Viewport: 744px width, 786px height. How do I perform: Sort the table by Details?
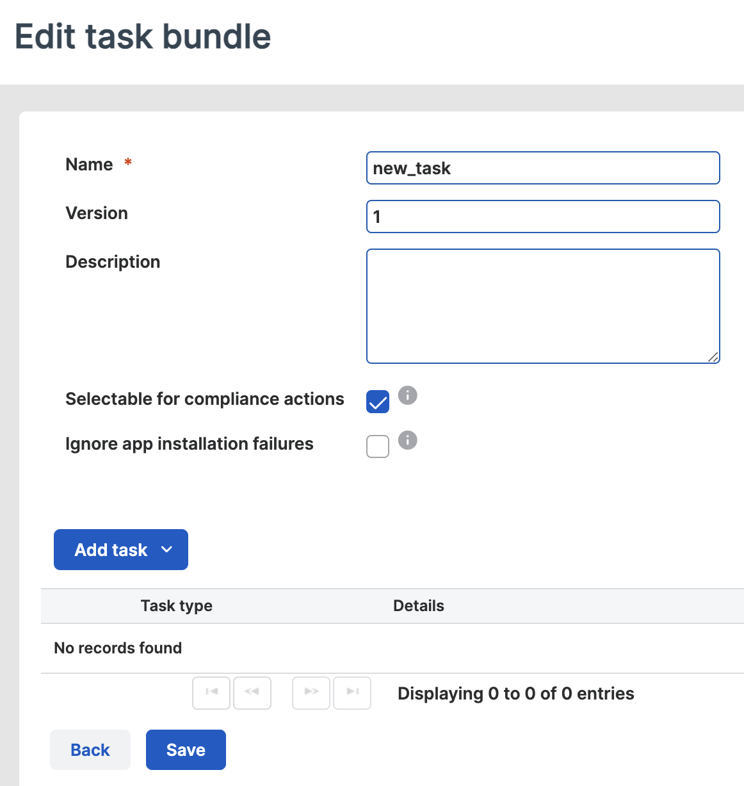[x=418, y=605]
